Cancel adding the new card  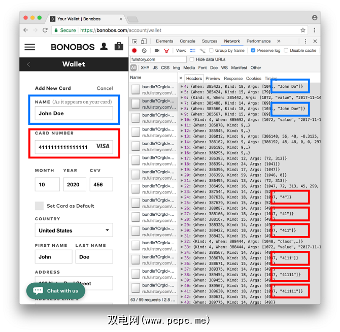tap(105, 88)
